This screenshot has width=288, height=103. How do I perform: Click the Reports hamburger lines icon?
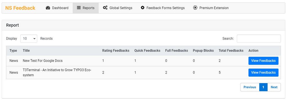(79, 8)
